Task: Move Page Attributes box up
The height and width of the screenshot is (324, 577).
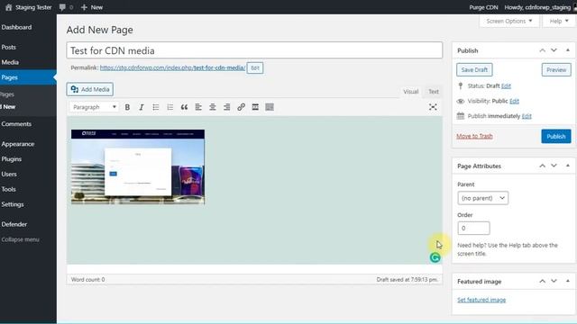Action: [x=542, y=166]
